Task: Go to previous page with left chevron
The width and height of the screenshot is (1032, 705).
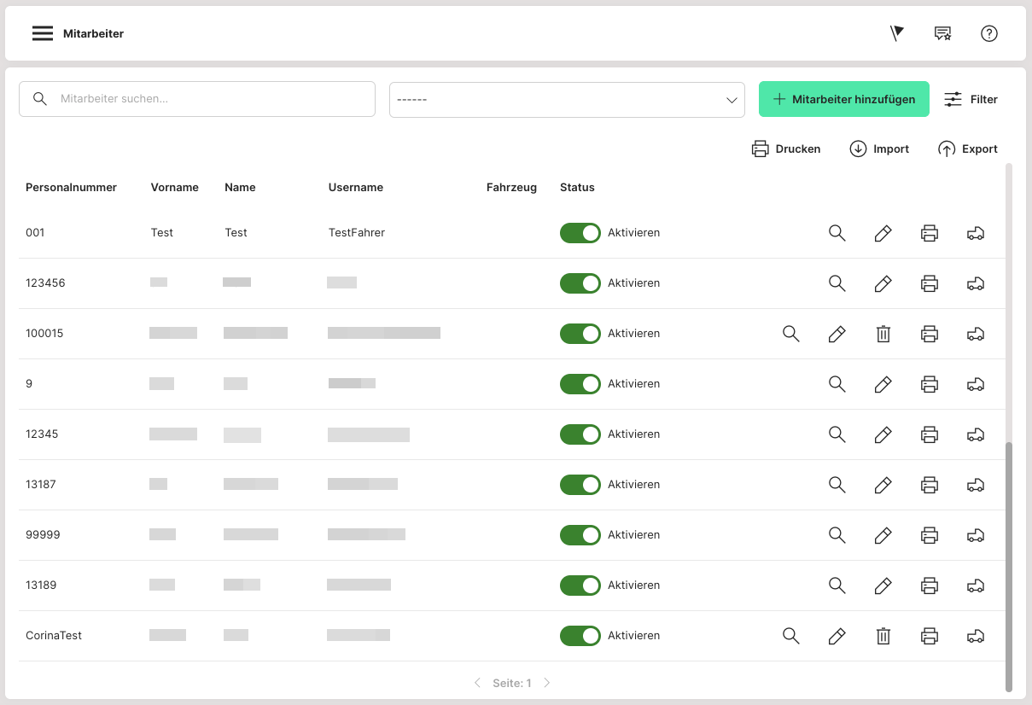Action: pyautogui.click(x=477, y=683)
